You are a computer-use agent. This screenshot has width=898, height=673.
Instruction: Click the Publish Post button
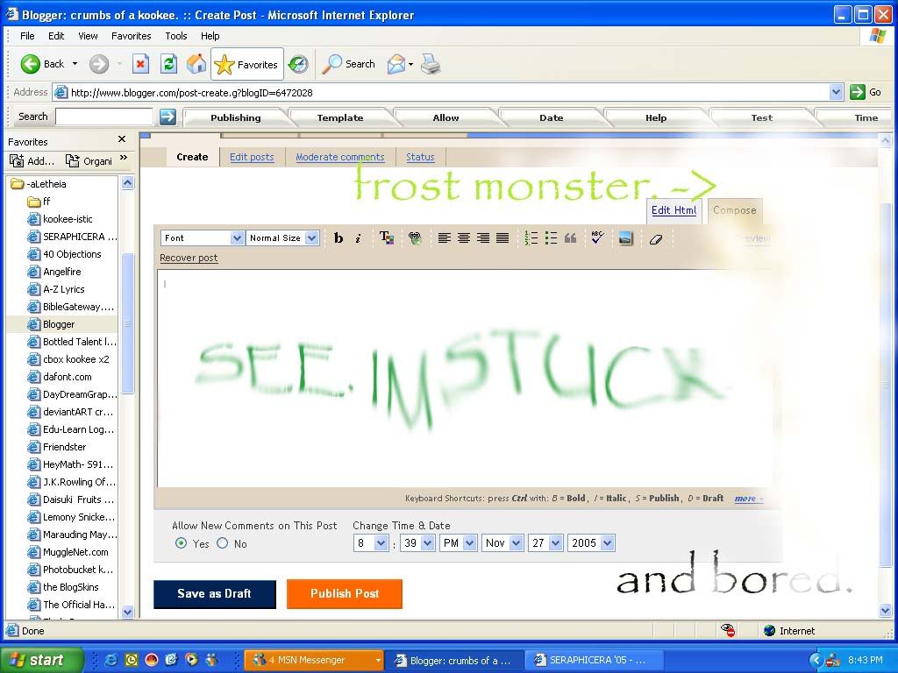(345, 594)
